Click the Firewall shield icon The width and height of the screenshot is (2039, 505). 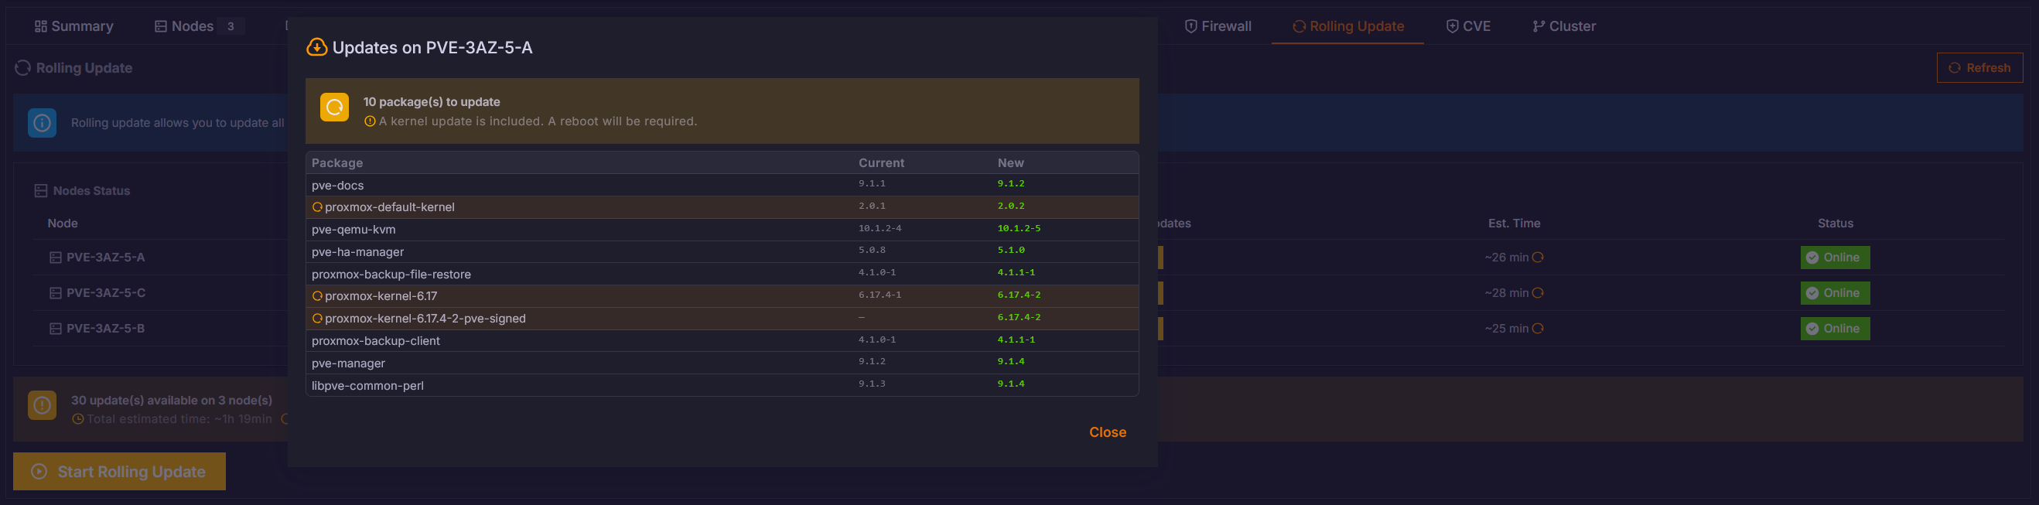(1190, 26)
